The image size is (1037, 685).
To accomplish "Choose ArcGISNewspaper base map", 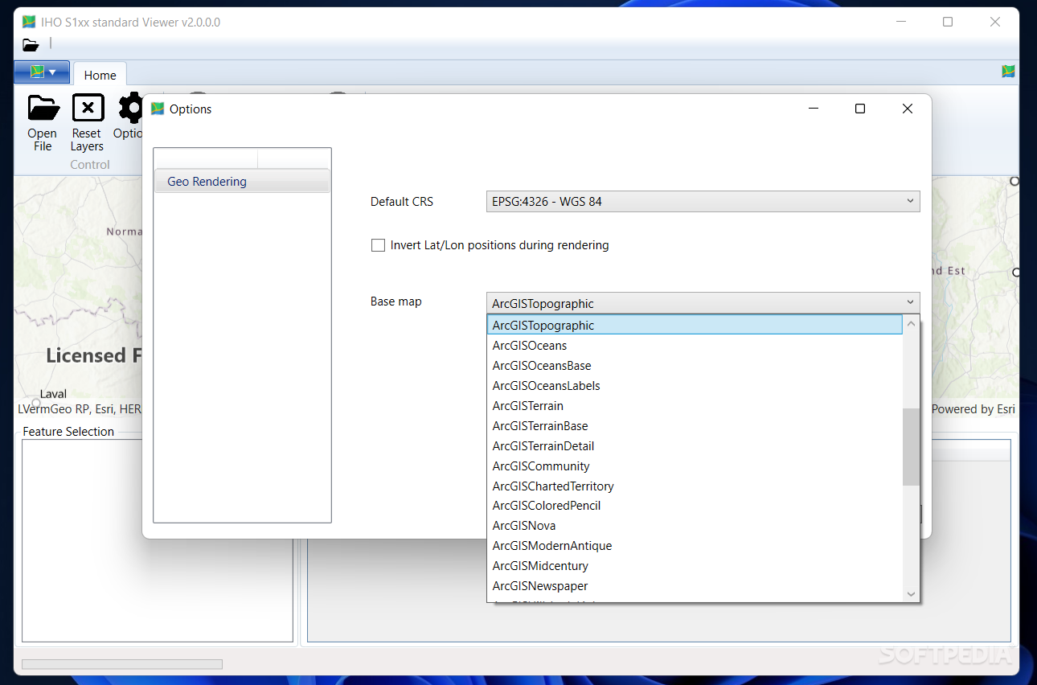I will 695,586.
